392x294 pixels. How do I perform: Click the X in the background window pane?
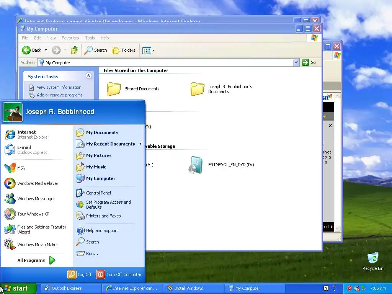coord(330,126)
